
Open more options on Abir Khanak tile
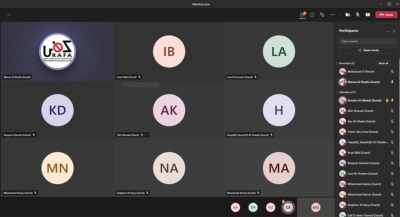[x=146, y=135]
